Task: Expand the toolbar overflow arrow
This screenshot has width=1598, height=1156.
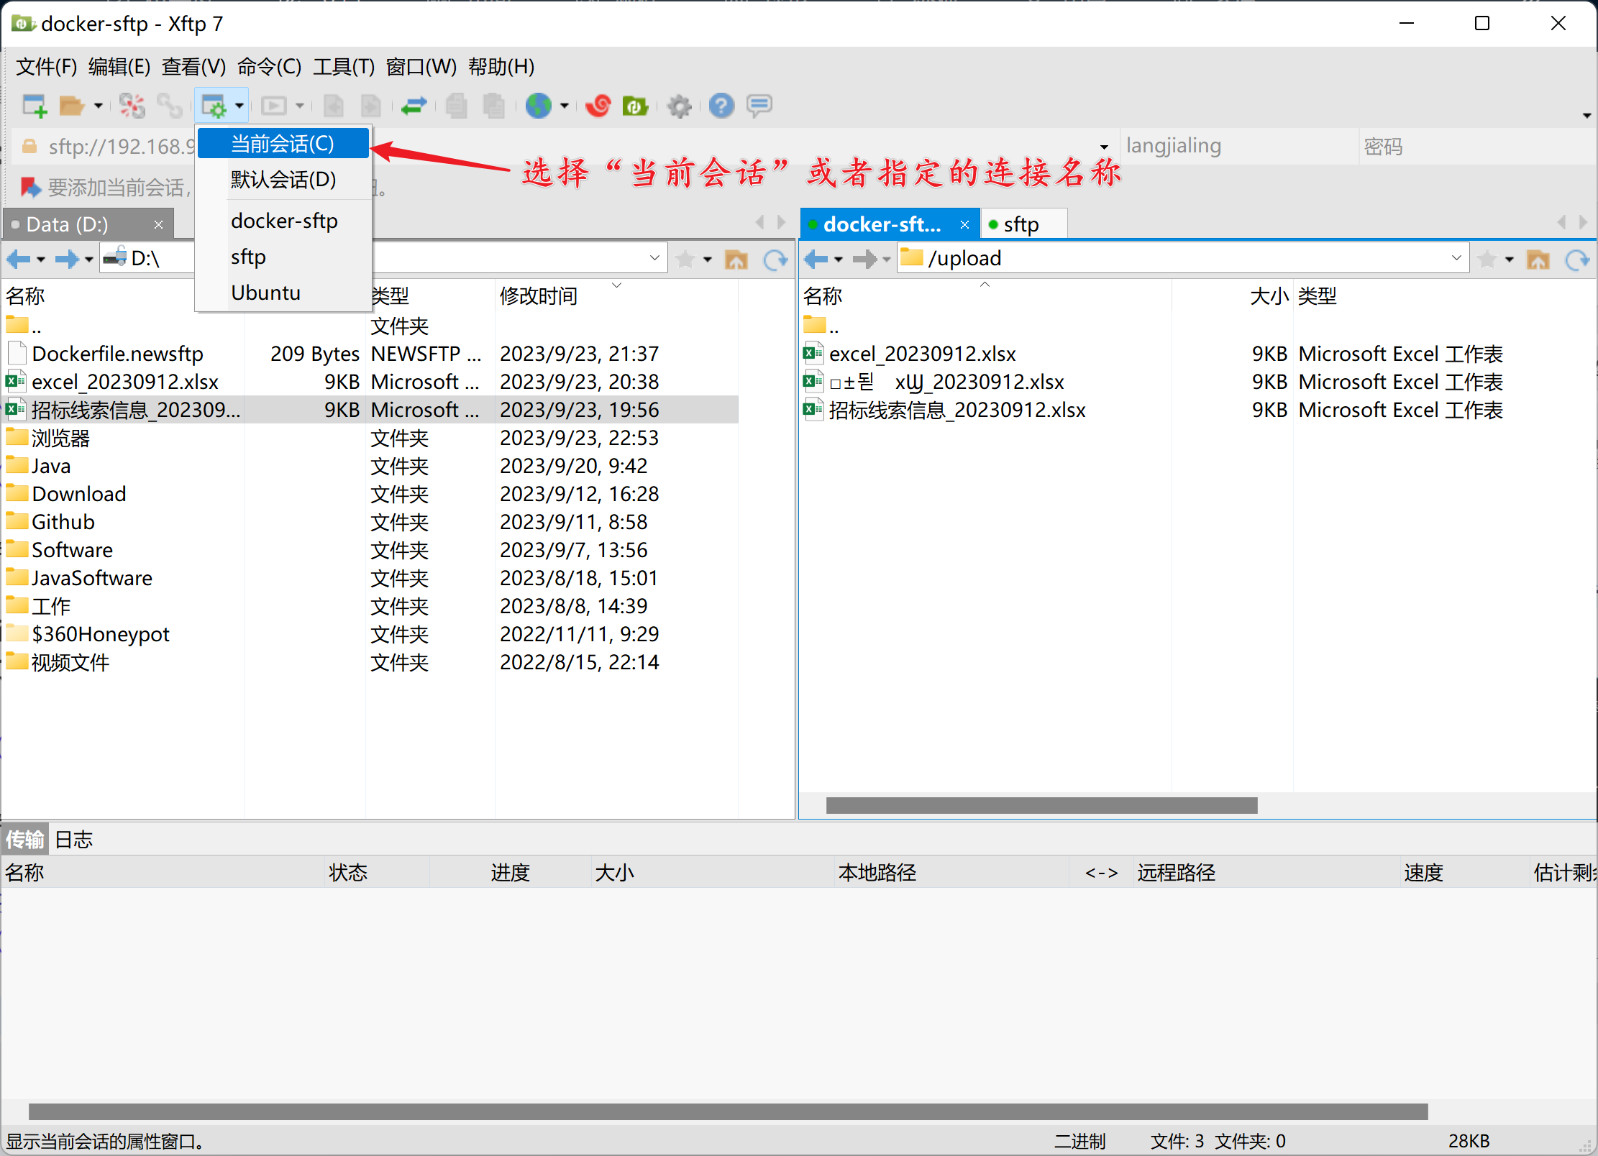Action: click(x=1586, y=115)
